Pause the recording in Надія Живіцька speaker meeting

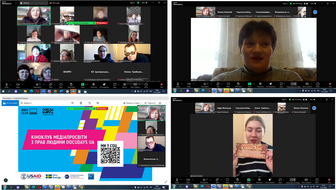point(292,84)
